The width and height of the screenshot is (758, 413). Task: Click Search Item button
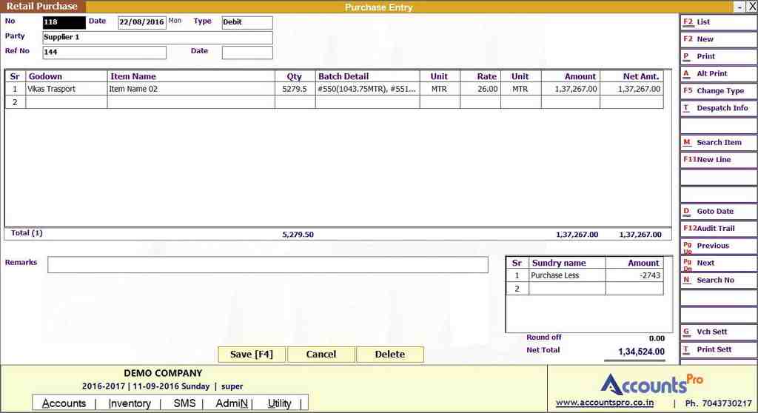(717, 142)
